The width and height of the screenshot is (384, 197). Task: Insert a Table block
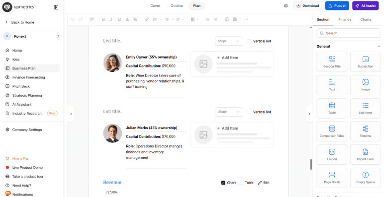[332, 108]
